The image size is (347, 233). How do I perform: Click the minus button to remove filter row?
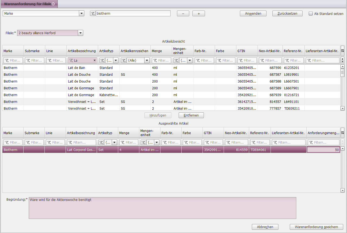(183, 14)
